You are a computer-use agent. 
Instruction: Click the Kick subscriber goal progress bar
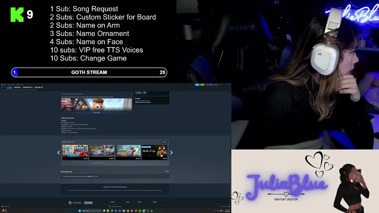click(x=89, y=72)
